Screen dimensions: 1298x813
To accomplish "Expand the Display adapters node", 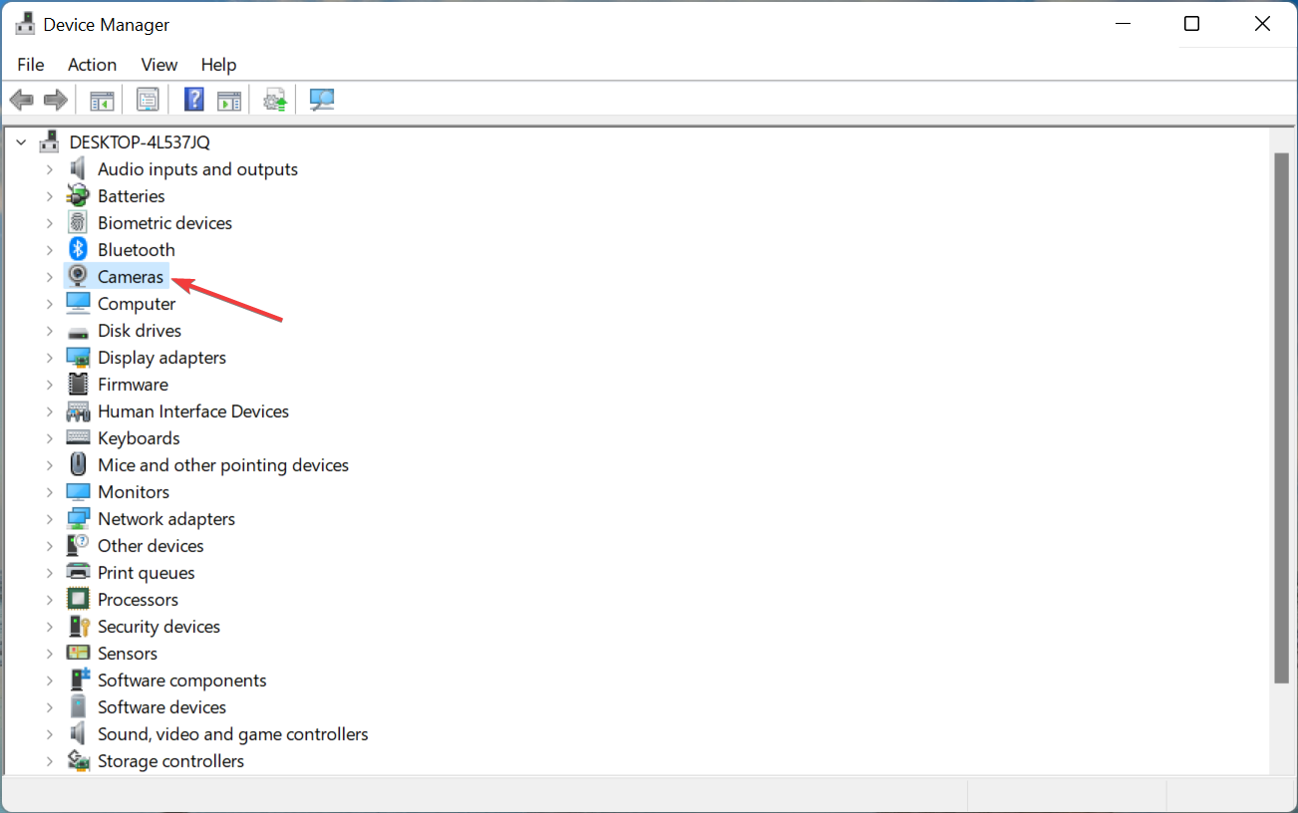I will pos(49,358).
